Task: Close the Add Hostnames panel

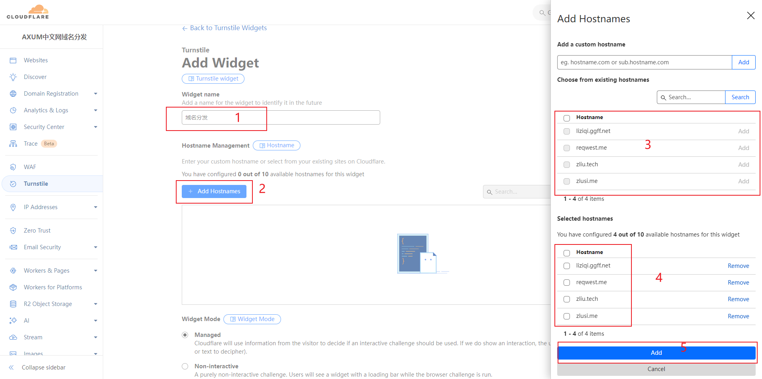Action: point(750,15)
